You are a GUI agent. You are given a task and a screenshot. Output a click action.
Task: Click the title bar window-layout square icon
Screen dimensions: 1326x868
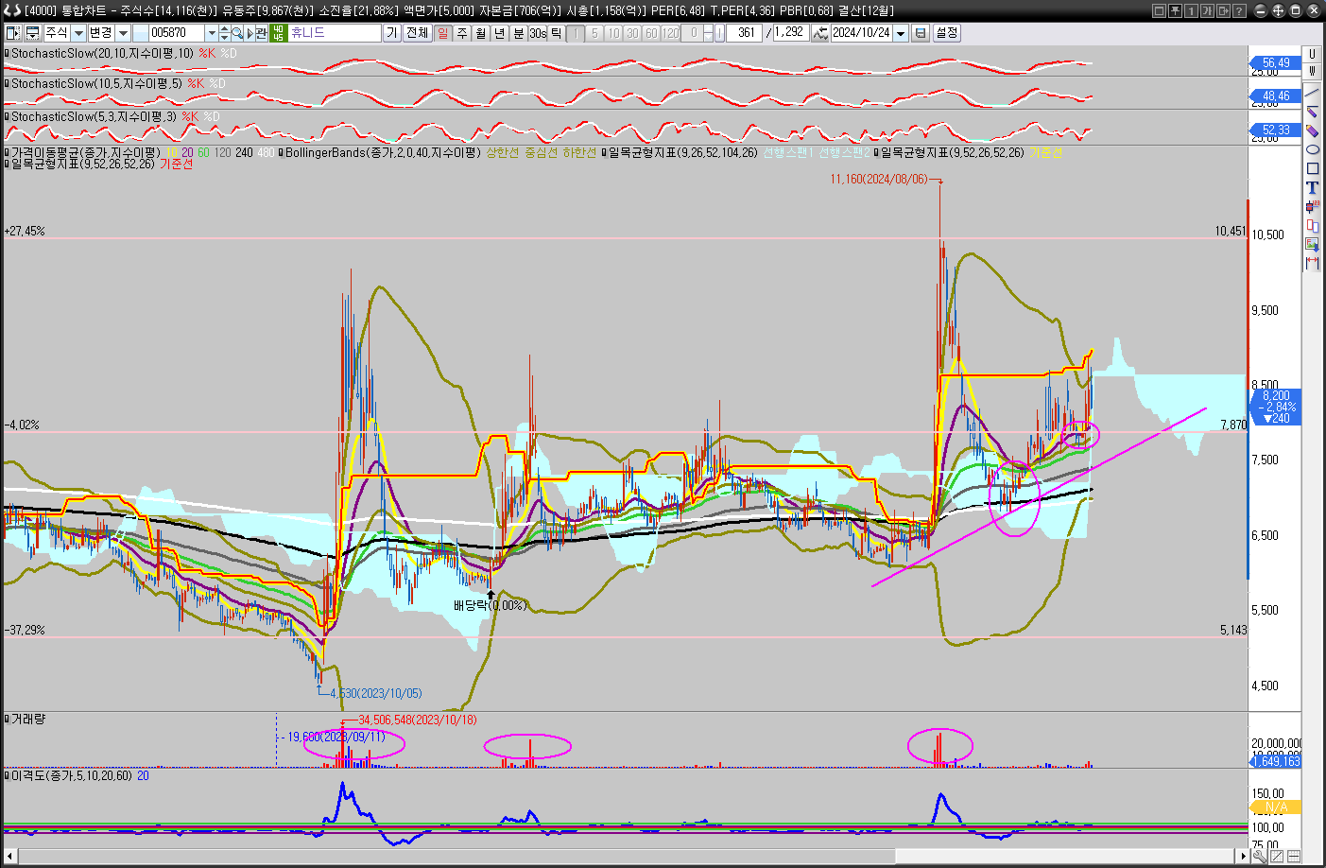coord(1159,10)
